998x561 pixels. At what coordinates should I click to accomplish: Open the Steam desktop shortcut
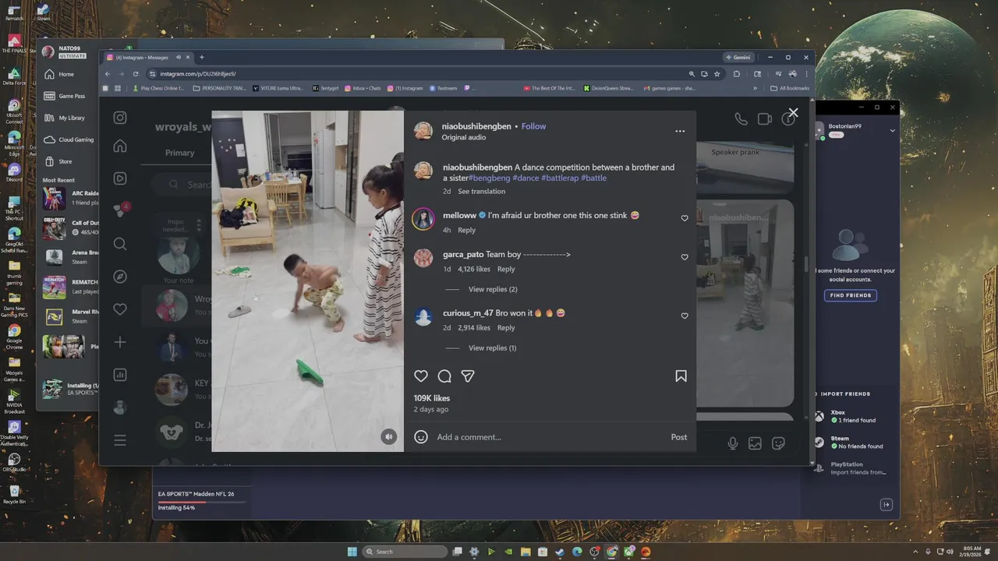(42, 12)
